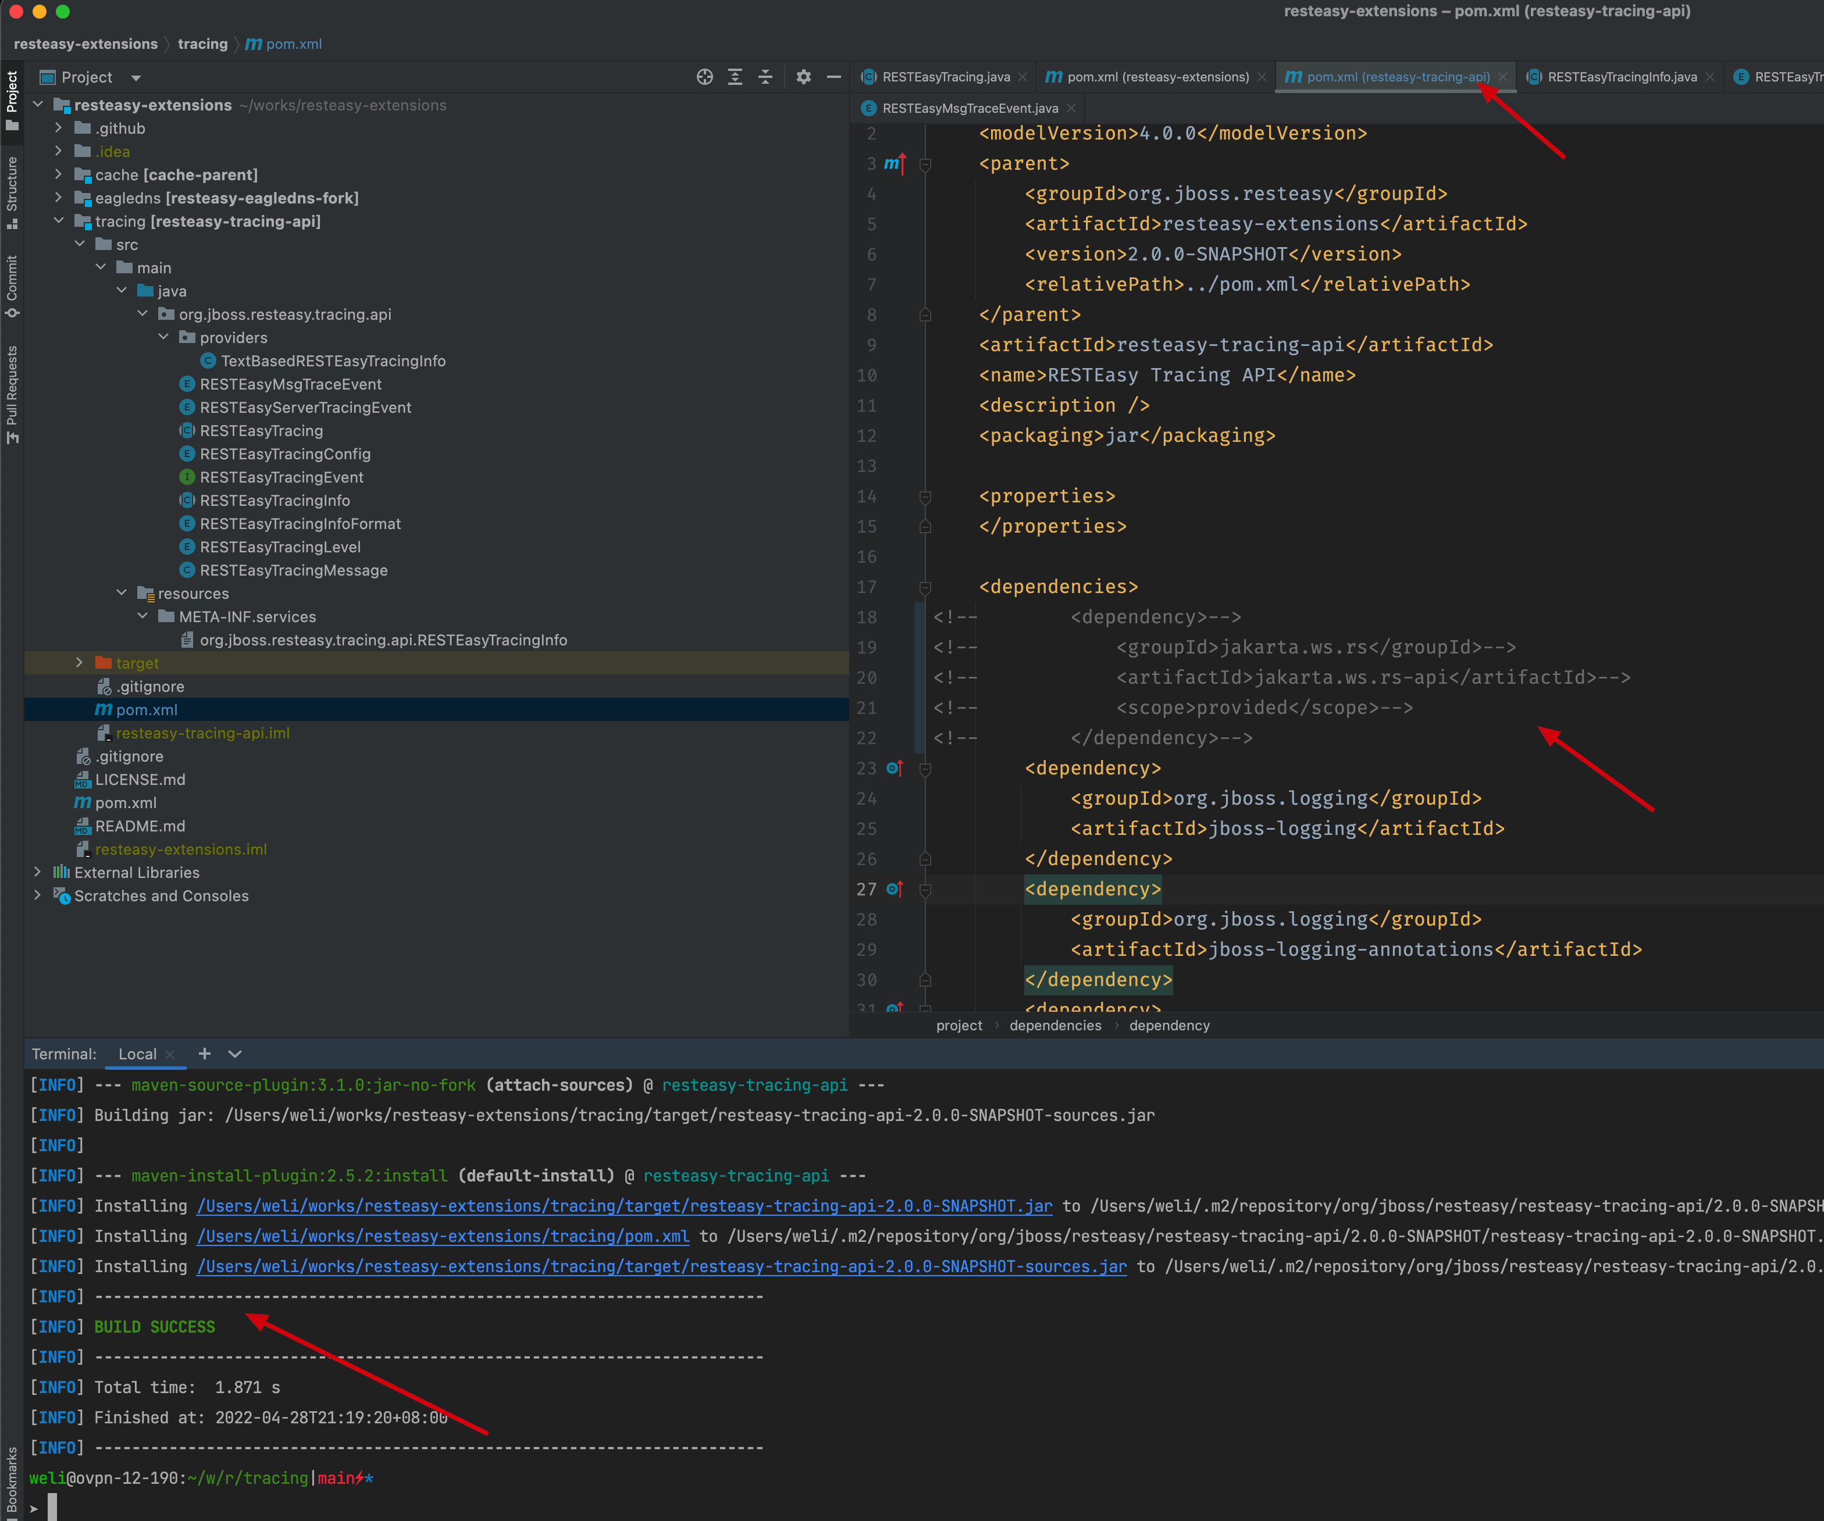The image size is (1824, 1521).
Task: Open tracing/pom.xml link in terminal
Action: tap(442, 1236)
